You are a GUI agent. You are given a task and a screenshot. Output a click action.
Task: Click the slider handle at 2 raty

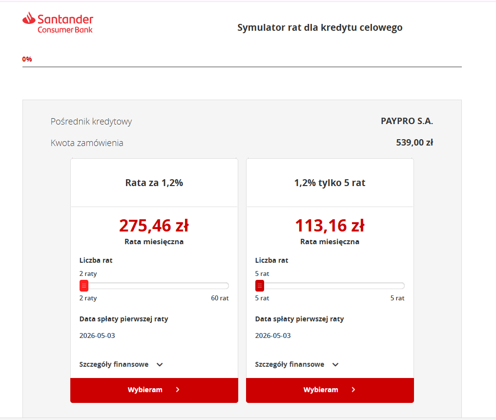coord(84,286)
